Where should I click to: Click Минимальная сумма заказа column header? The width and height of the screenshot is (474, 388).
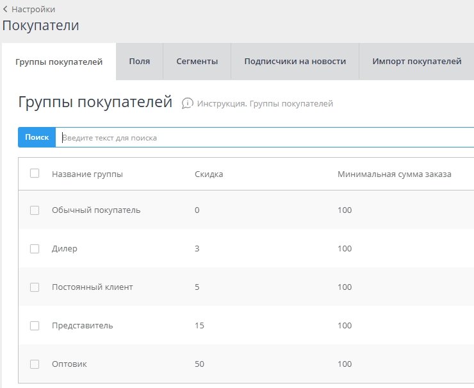click(394, 174)
